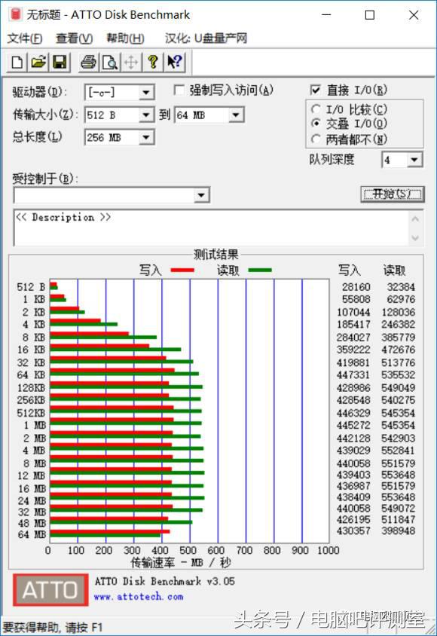Click the Print Preview magnifier icon
The height and width of the screenshot is (636, 437).
click(110, 62)
